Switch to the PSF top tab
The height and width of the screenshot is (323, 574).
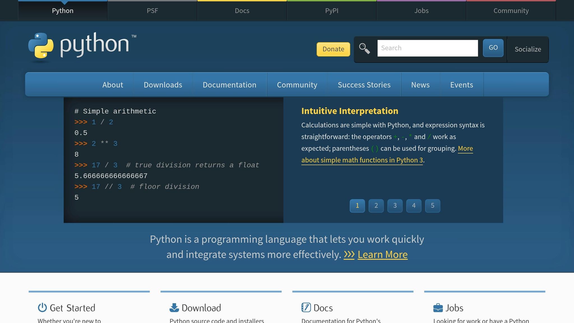point(152,11)
